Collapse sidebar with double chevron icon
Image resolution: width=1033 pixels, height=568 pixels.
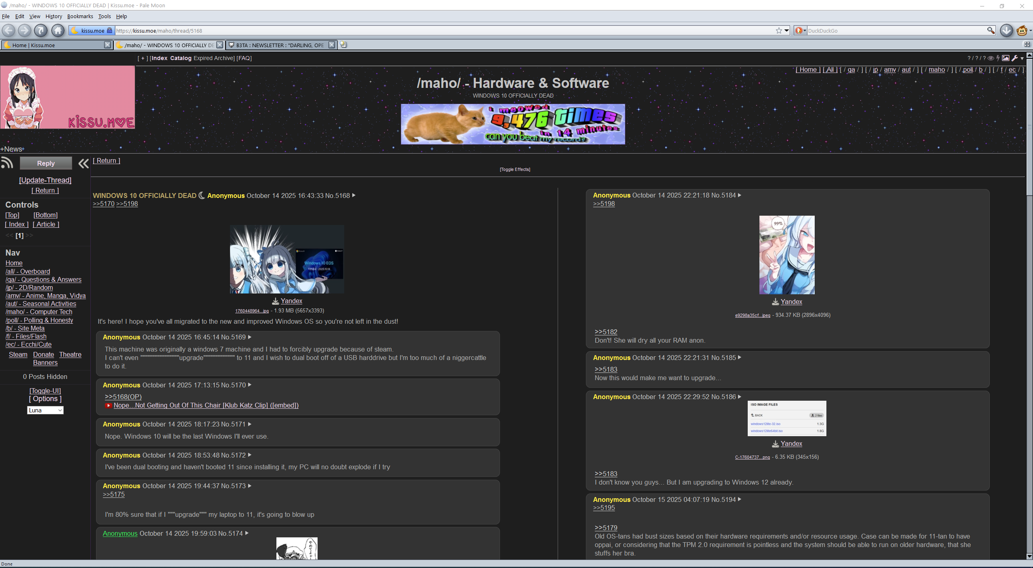[x=83, y=163]
